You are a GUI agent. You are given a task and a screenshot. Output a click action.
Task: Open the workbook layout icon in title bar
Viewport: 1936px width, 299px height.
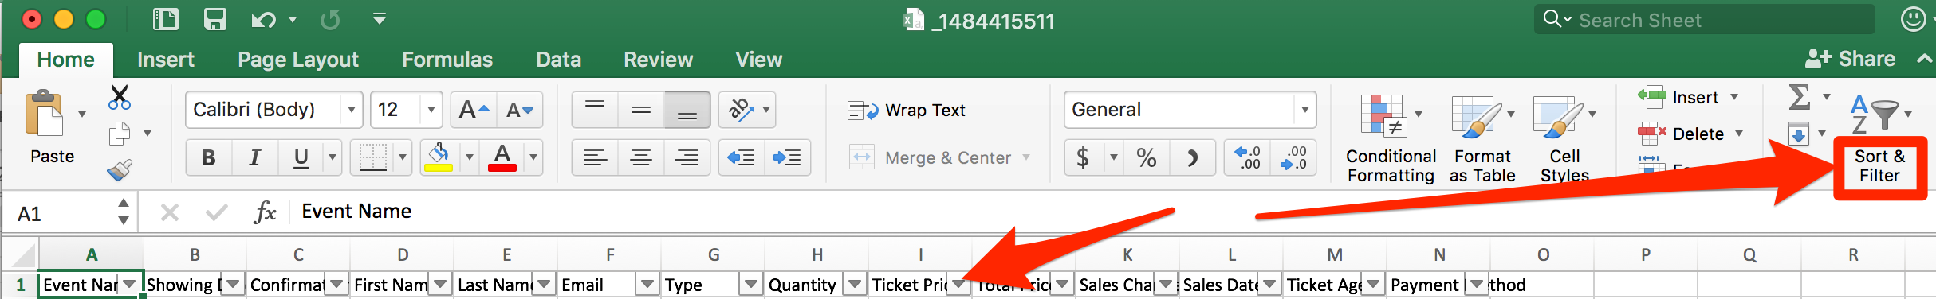[165, 19]
